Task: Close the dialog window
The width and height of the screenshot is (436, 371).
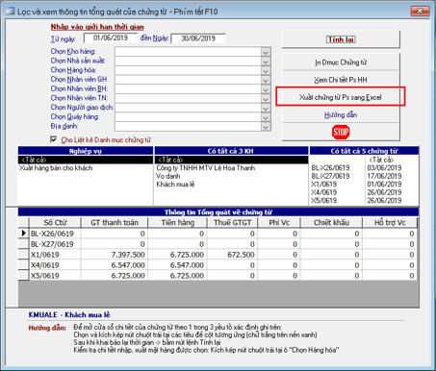Action: coord(420,12)
